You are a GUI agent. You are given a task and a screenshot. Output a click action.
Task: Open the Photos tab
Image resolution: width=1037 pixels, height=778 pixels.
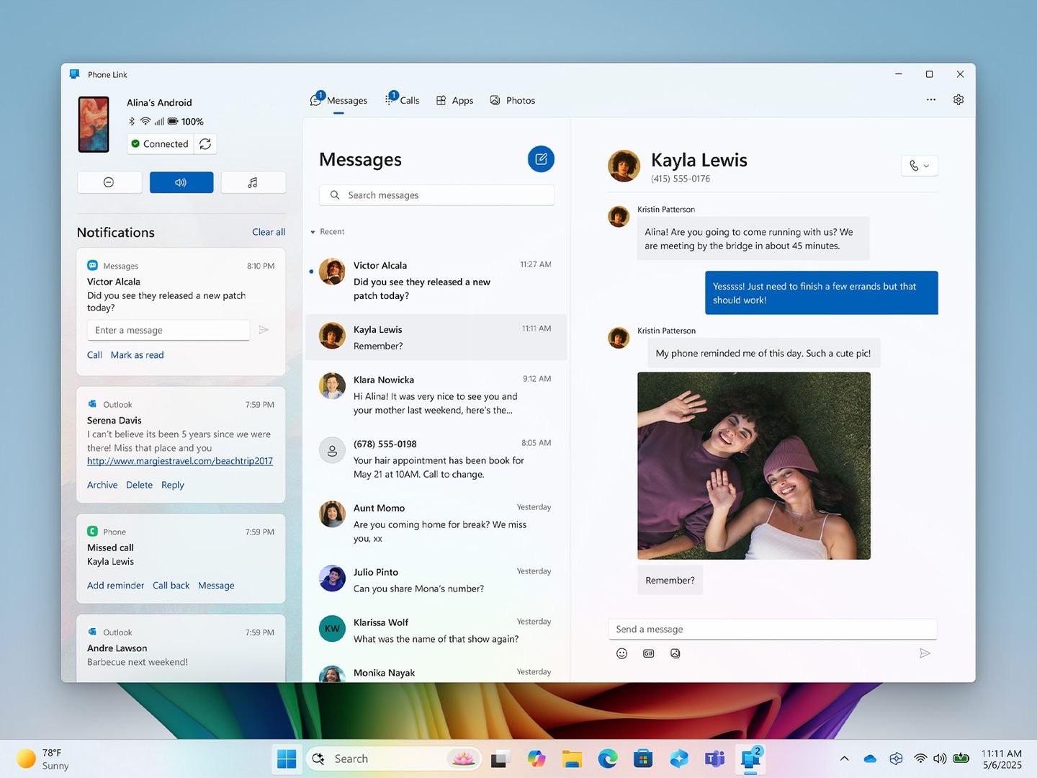point(513,100)
